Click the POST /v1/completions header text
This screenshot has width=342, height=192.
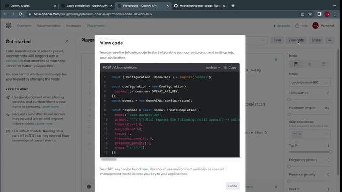pyautogui.click(x=120, y=68)
